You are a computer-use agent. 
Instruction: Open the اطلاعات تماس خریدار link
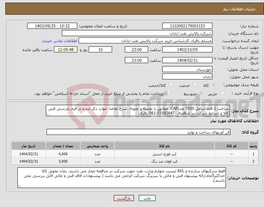60,41
